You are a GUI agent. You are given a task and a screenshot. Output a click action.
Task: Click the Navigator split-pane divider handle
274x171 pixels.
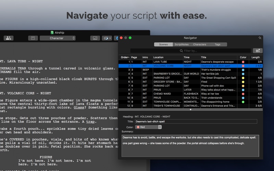190,109
